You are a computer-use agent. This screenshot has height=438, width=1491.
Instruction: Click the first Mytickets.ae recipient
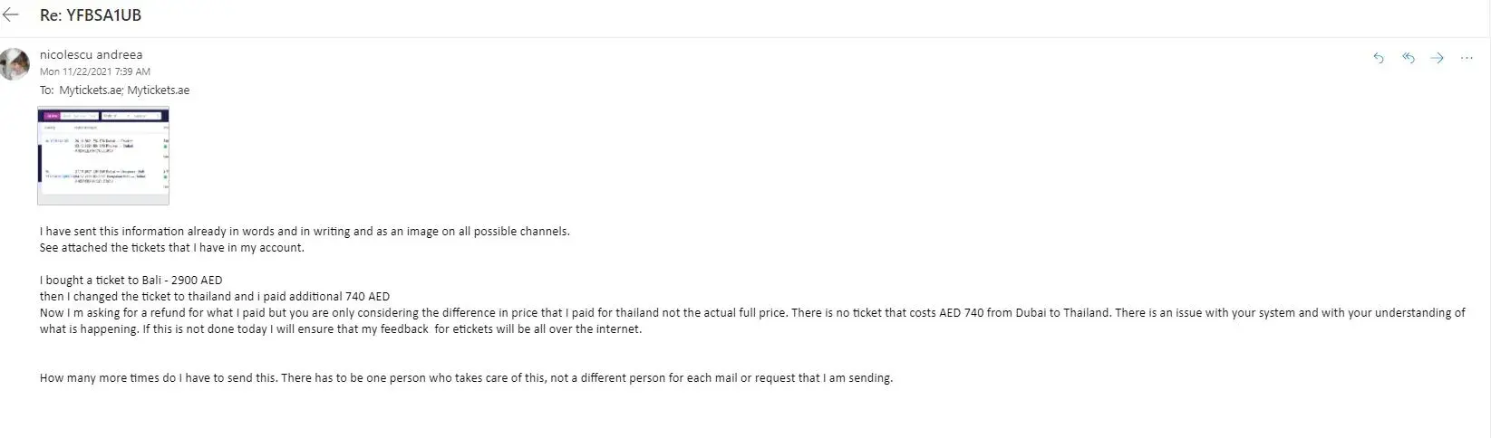pyautogui.click(x=91, y=90)
